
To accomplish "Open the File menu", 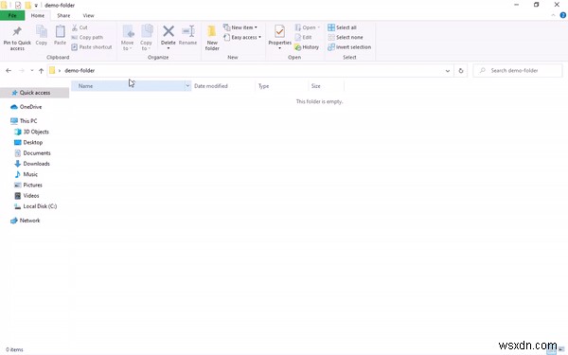I will [12, 15].
